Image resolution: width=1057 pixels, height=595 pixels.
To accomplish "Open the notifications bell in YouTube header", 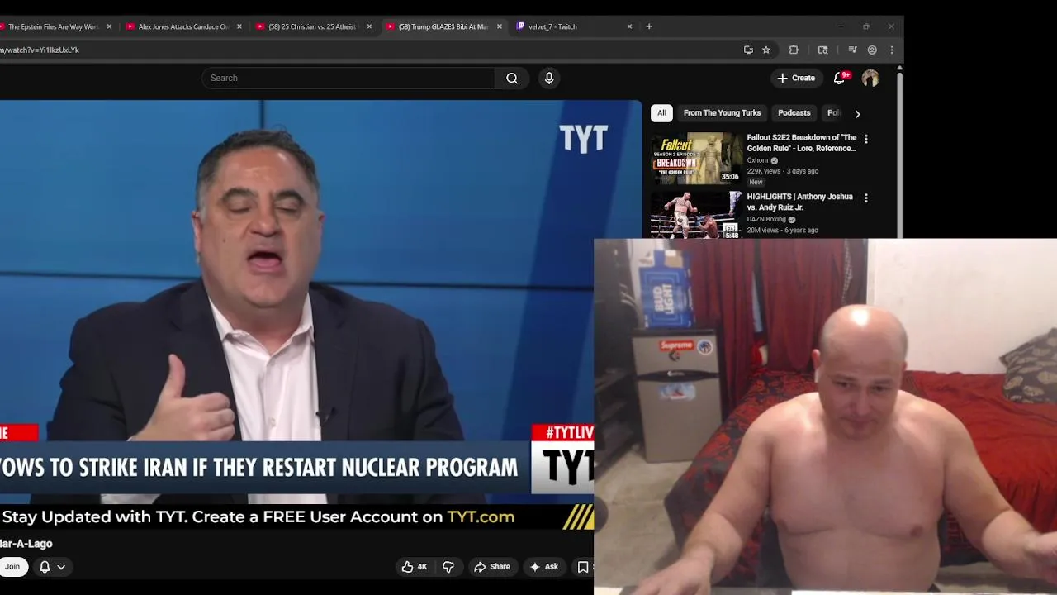I will [x=840, y=78].
